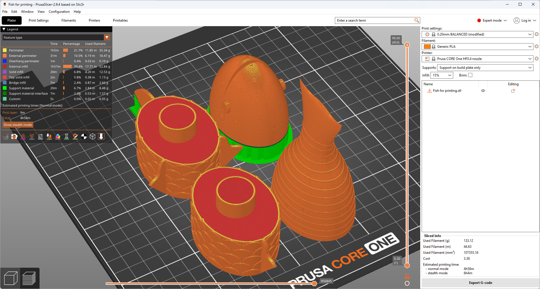Toggle Shells wireframe cube icon
The width and height of the screenshot is (540, 289).
92,137
